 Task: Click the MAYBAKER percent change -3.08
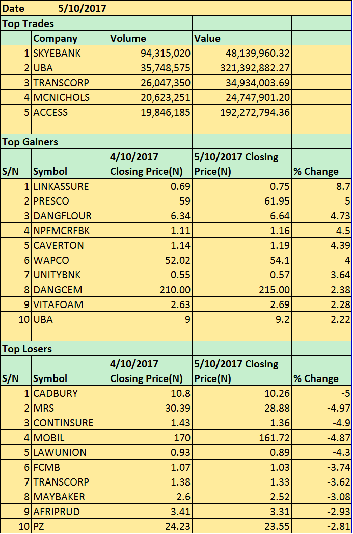tap(338, 497)
